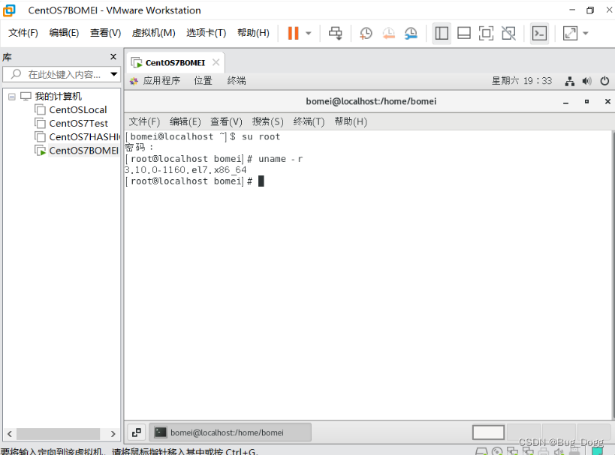Select the CentOS7HASHI virtual machine
Viewport: 615px width, 455px height.
coord(84,137)
